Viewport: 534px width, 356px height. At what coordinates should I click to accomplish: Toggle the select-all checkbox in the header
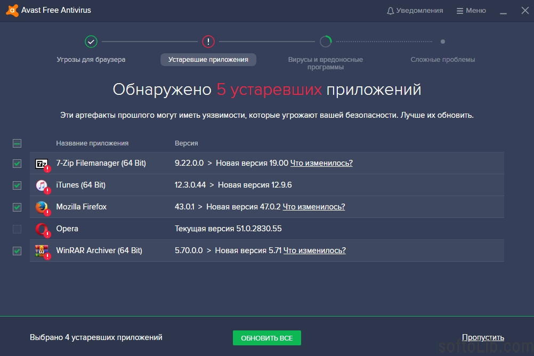tap(17, 143)
